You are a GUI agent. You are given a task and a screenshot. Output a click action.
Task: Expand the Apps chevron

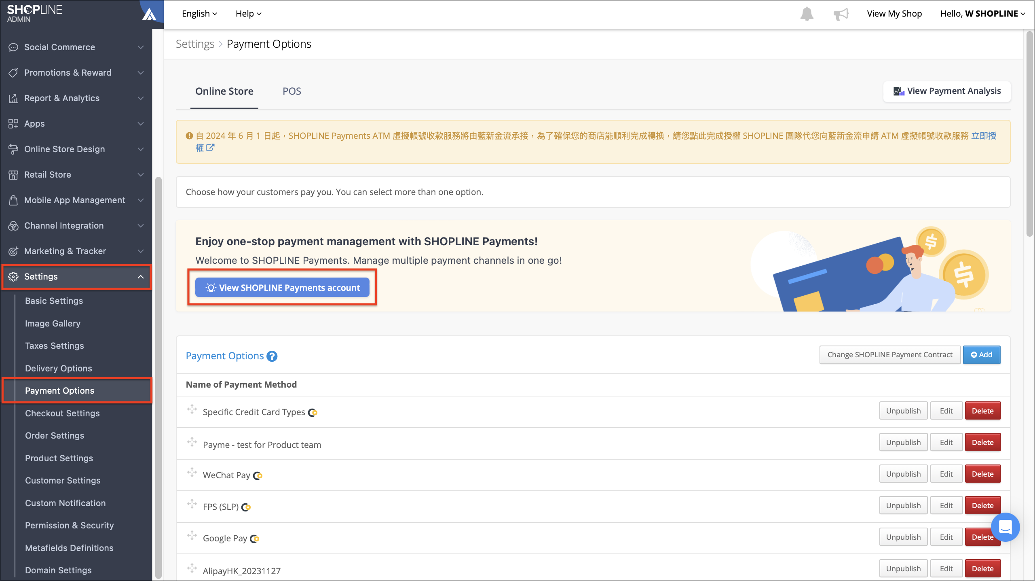140,124
